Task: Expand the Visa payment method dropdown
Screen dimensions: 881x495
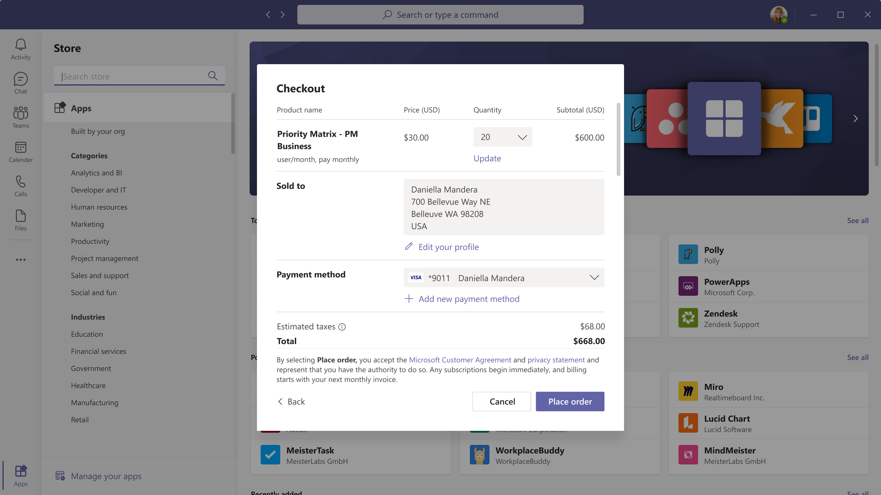Action: (504, 278)
